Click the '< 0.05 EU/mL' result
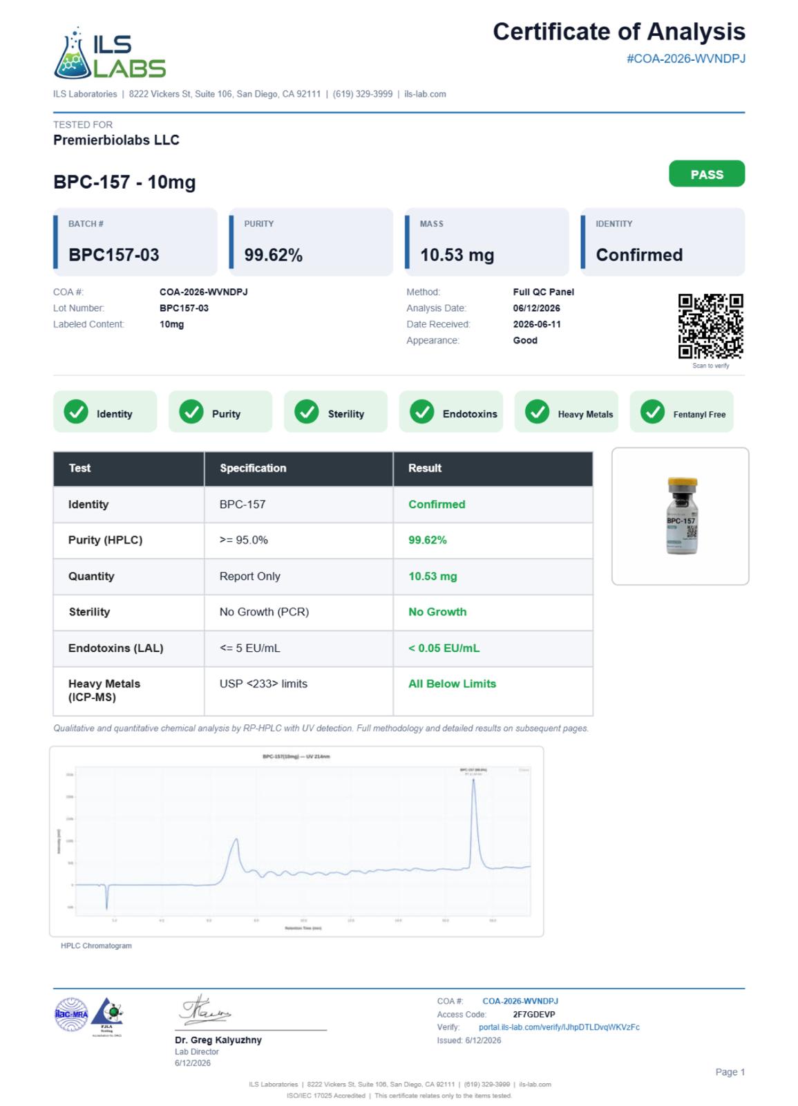The image size is (798, 1106). click(x=444, y=648)
